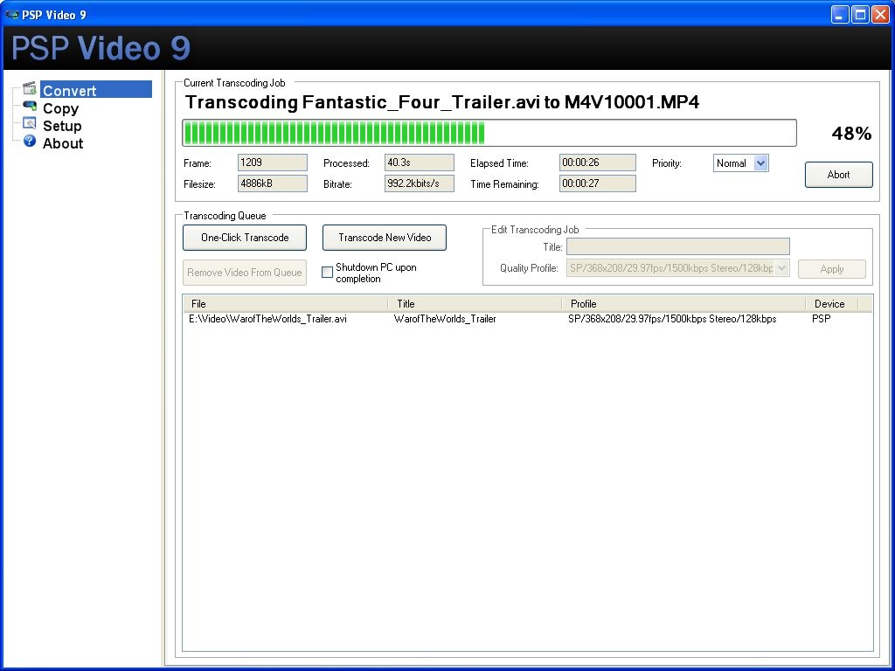Click into the Title input field
This screenshot has width=895, height=671.
(677, 247)
